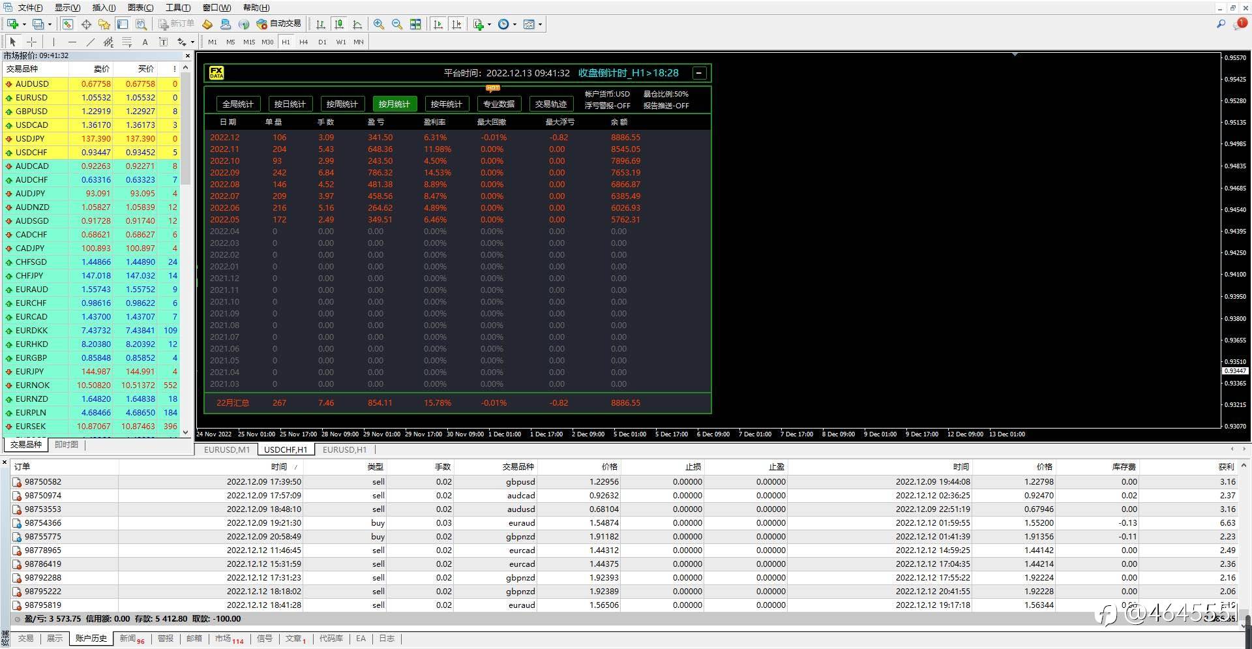Select the GBPUSD row in market watch
The image size is (1252, 649).
(31, 111)
